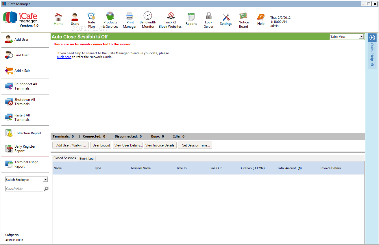Open the Reports toolbar icon
The height and width of the screenshot is (245, 379).
pos(191,17)
